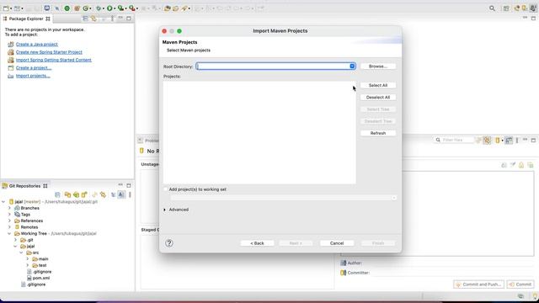539x303 pixels.
Task: Click Add existing Git repository icon
Action: tap(67, 194)
